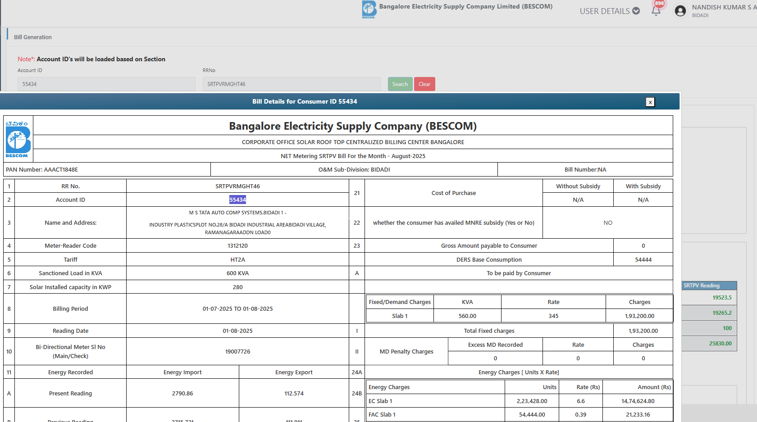Click Meter-Reader Code value 1312120

[x=237, y=246]
